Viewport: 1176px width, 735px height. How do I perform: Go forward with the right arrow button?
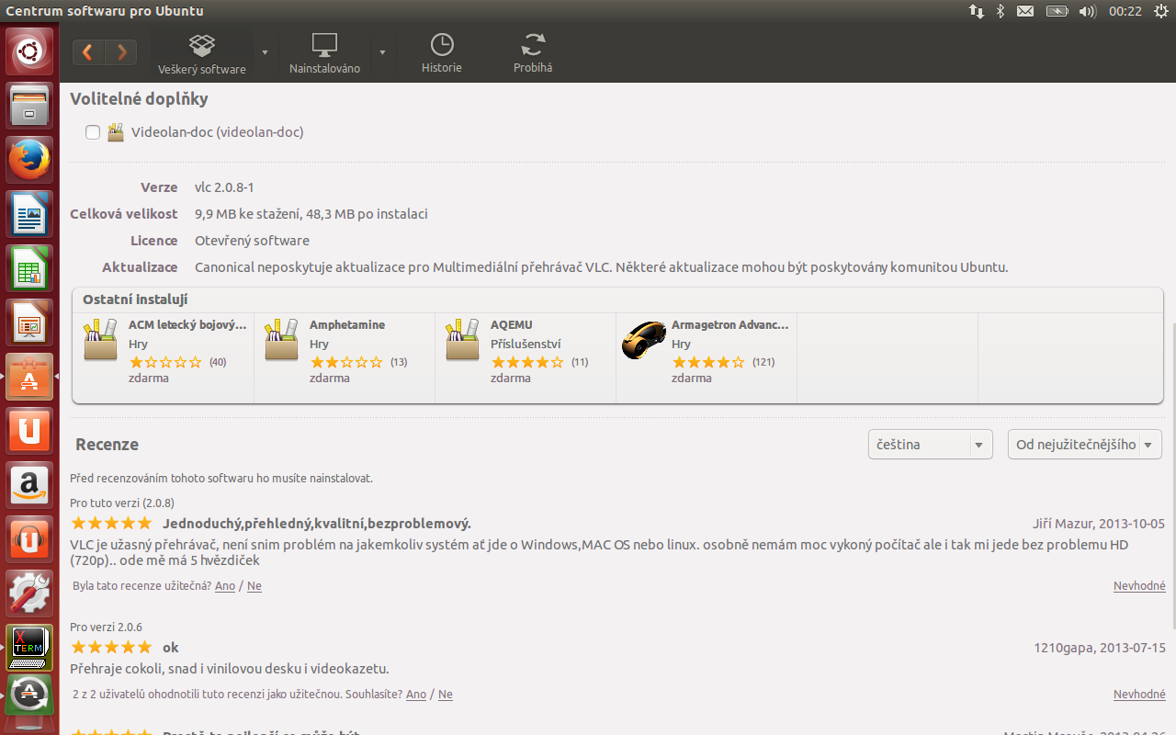click(x=121, y=52)
